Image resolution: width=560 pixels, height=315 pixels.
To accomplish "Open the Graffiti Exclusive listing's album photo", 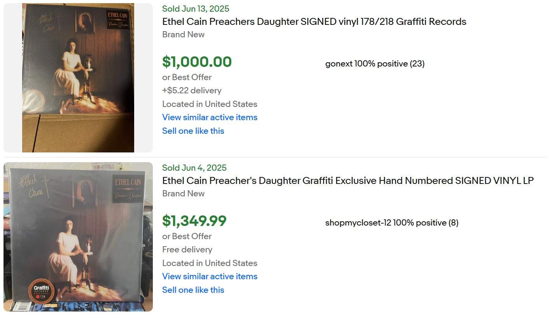I will (x=78, y=237).
